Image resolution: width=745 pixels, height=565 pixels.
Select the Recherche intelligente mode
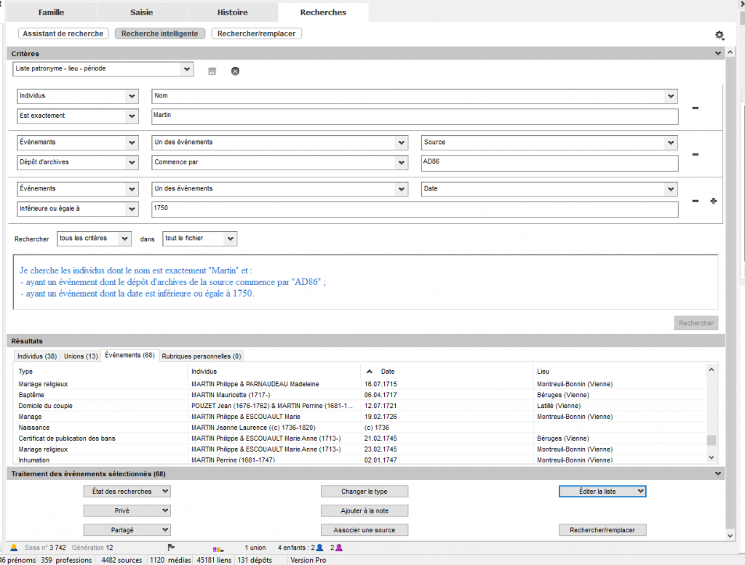point(159,33)
